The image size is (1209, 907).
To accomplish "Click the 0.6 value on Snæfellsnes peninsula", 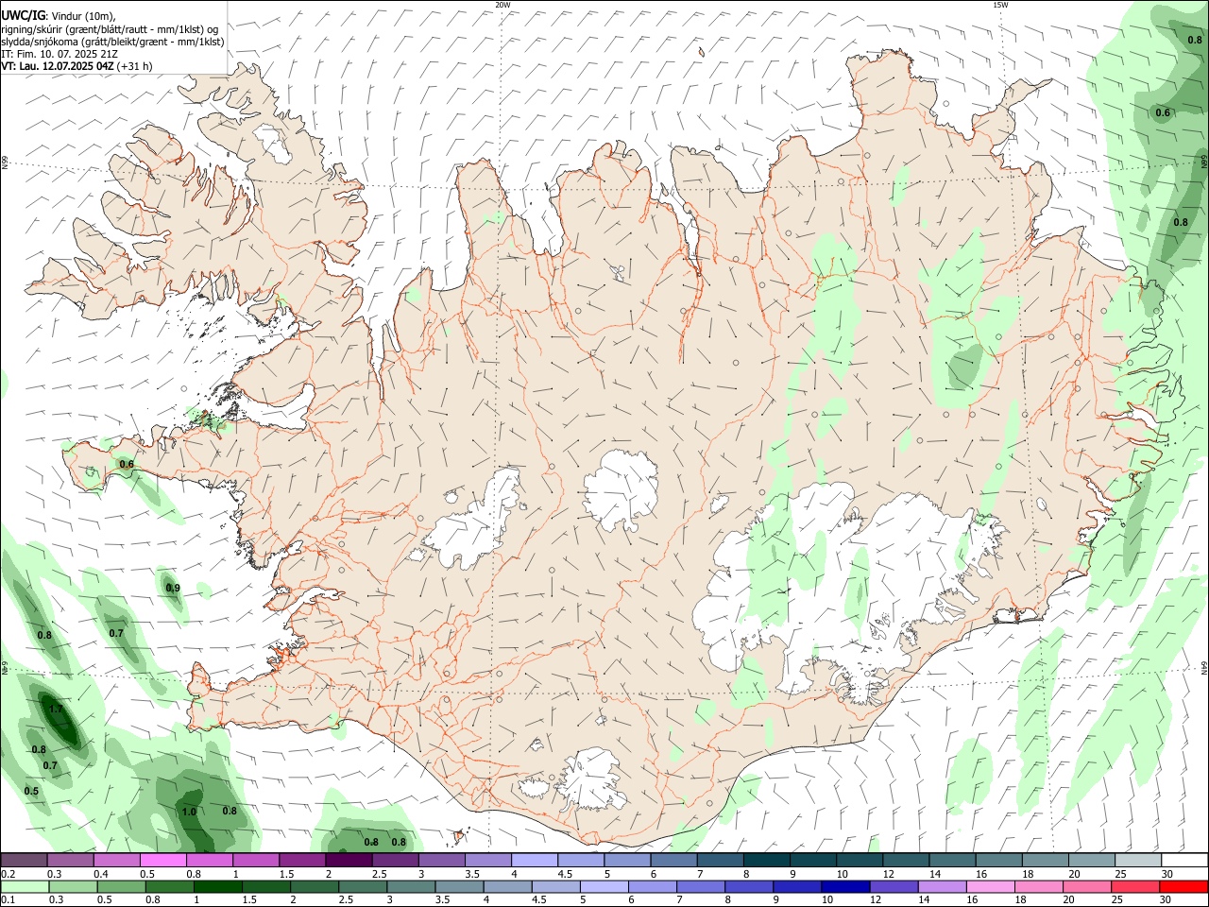I will coord(127,464).
